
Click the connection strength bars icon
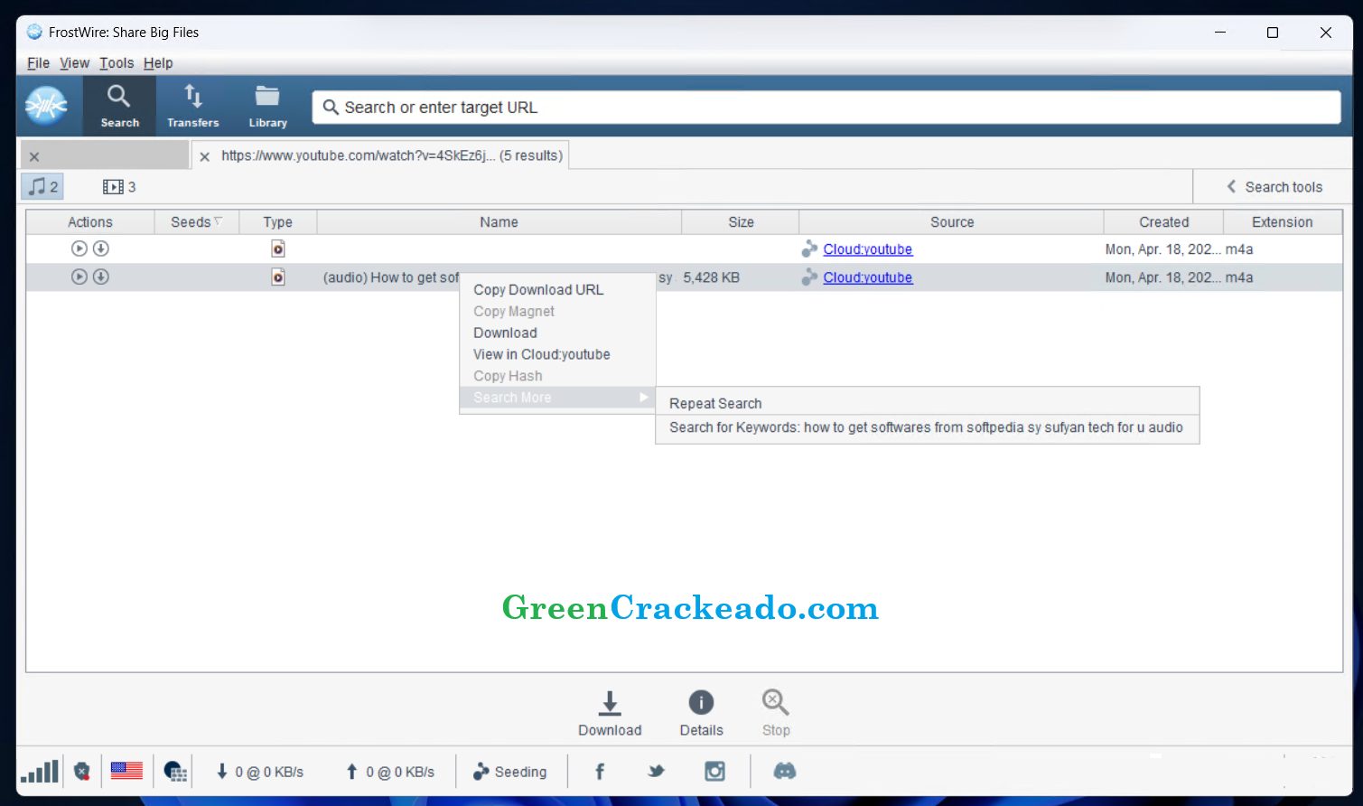39,771
